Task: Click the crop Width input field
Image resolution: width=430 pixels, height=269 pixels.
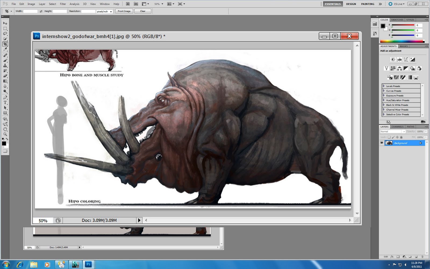Action: tap(30, 11)
